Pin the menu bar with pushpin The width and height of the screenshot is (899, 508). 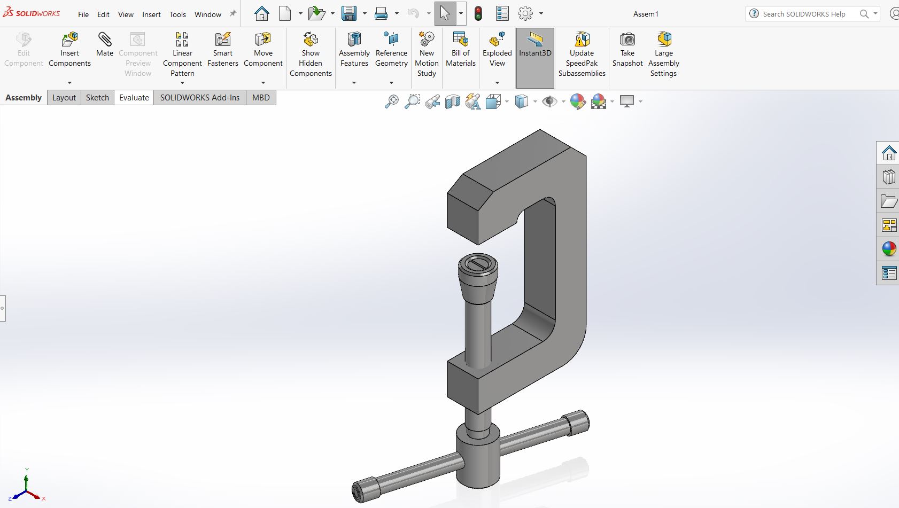point(233,14)
